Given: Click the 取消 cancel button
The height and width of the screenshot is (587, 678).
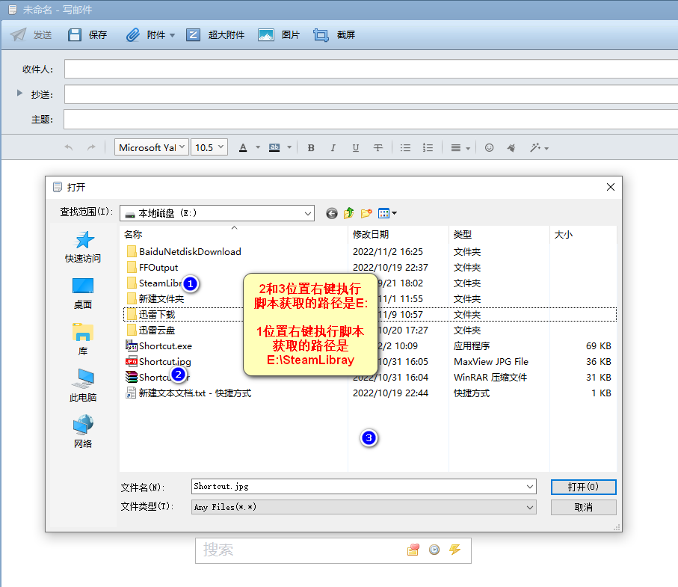Looking at the screenshot, I should [583, 507].
